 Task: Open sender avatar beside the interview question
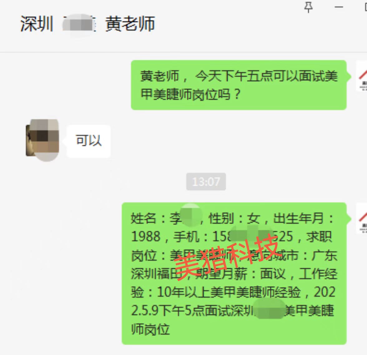(x=362, y=76)
